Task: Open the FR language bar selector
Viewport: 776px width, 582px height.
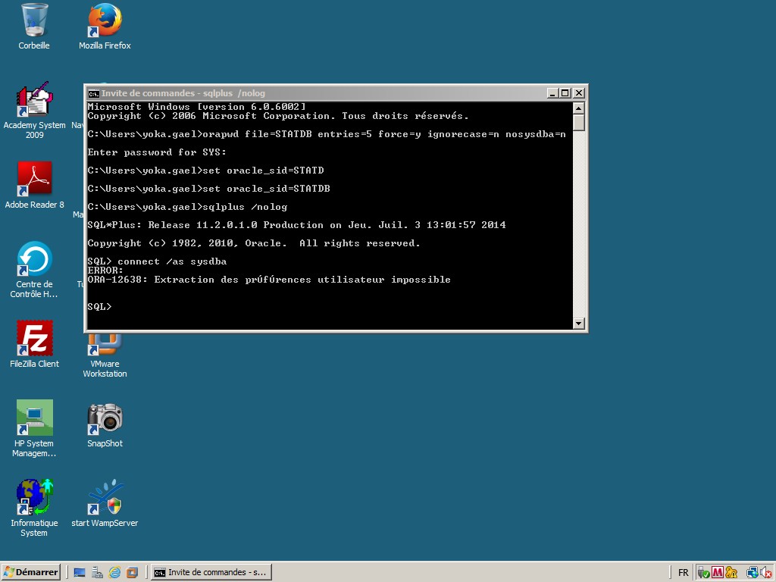Action: [683, 573]
